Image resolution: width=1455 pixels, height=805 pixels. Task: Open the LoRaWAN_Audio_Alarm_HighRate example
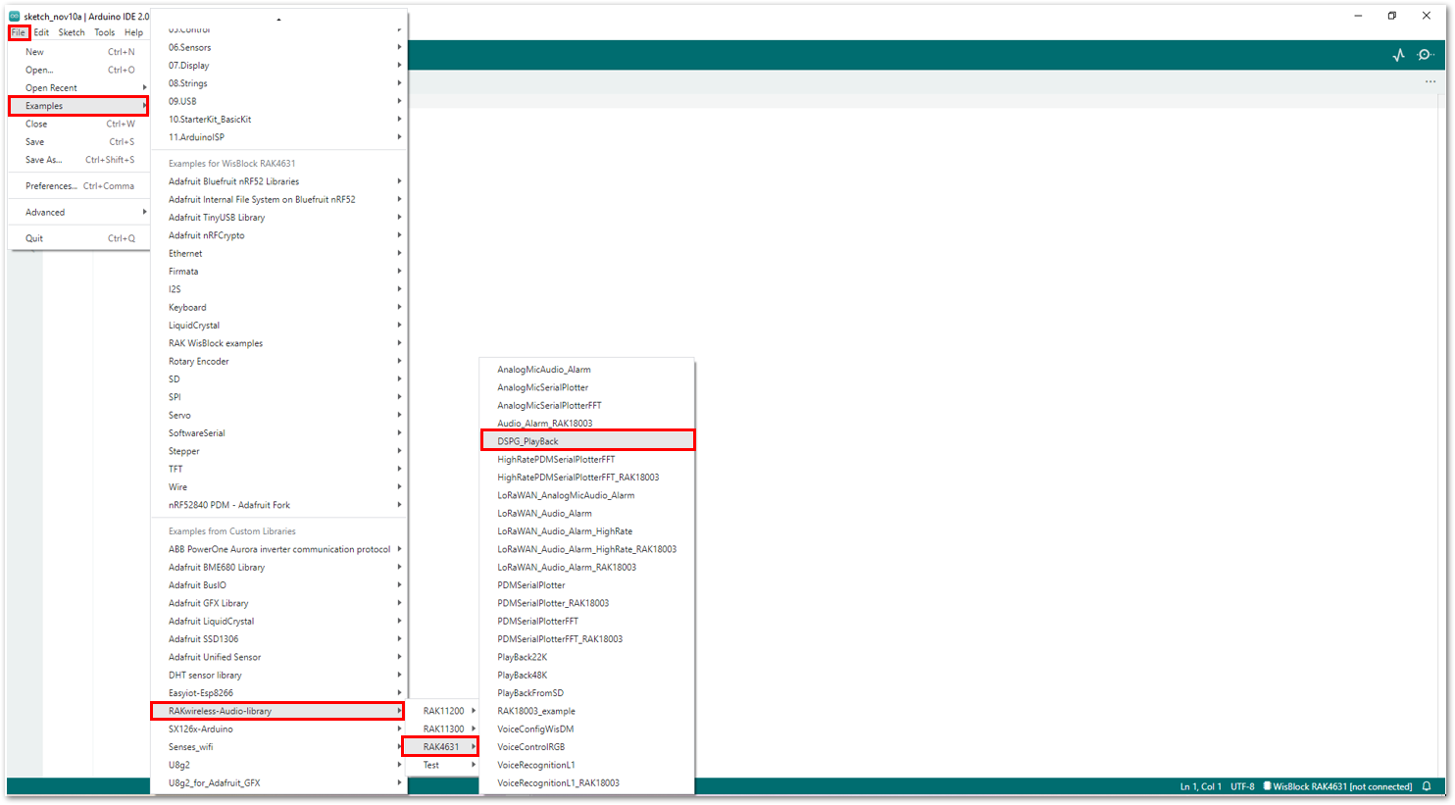point(587,531)
